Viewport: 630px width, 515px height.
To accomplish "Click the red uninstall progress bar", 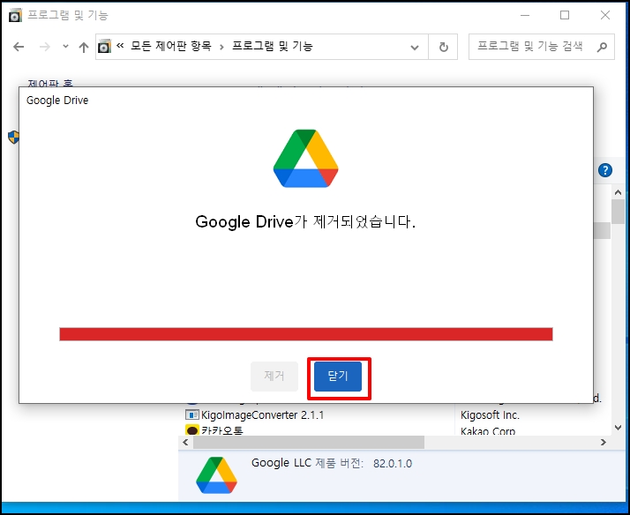I will (306, 334).
